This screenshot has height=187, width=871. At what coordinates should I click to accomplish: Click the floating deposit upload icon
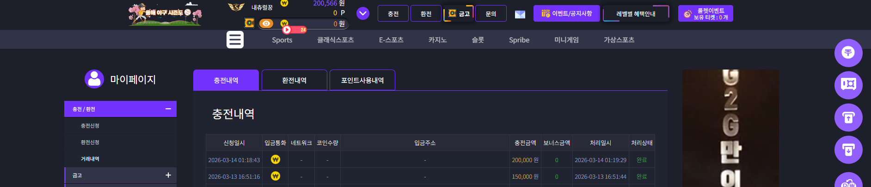point(848,117)
